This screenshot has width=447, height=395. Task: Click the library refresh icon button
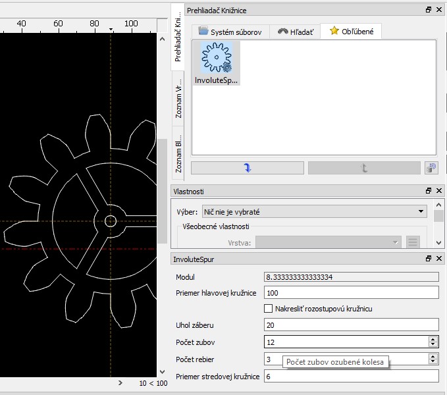(431, 168)
